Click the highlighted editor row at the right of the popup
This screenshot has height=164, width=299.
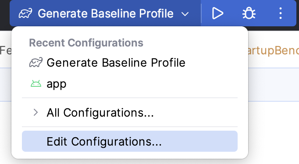point(274,85)
